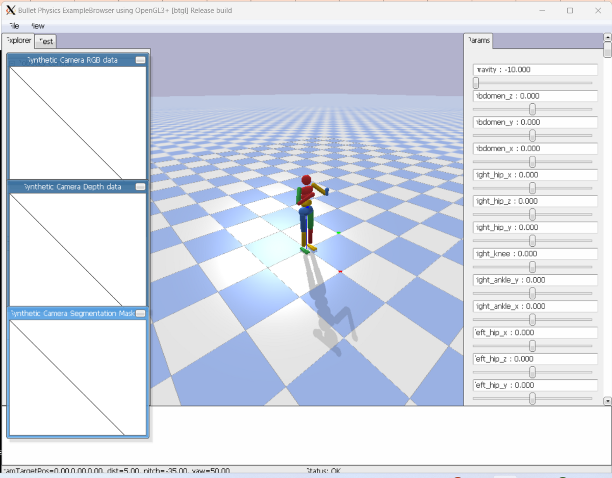
Task: Click the abdomen_z slider handle
Action: tap(532, 109)
